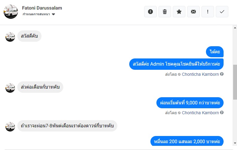The width and height of the screenshot is (237, 150).
Task: Open the กำหนดการสนทนา dropdown
Action: pyautogui.click(x=39, y=14)
